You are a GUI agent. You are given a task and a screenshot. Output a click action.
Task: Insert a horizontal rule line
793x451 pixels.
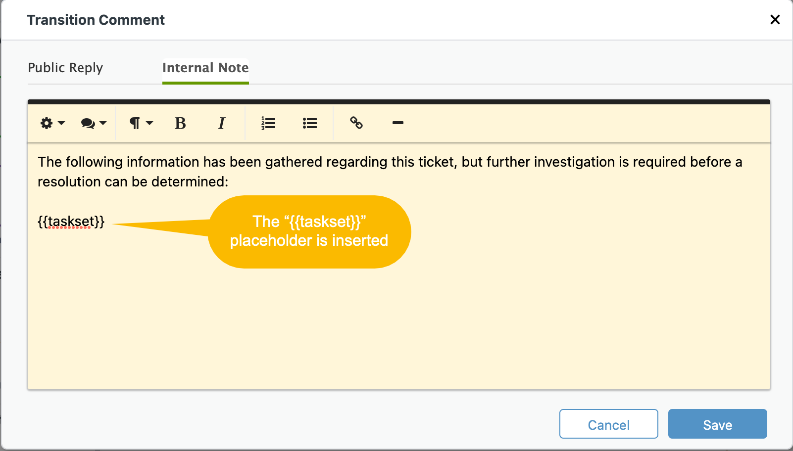click(398, 123)
